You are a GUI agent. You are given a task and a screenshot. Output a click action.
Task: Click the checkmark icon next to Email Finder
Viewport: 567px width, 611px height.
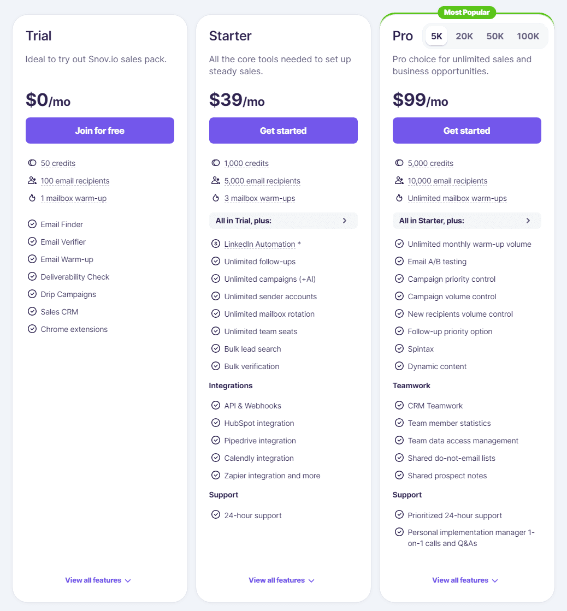(x=32, y=224)
